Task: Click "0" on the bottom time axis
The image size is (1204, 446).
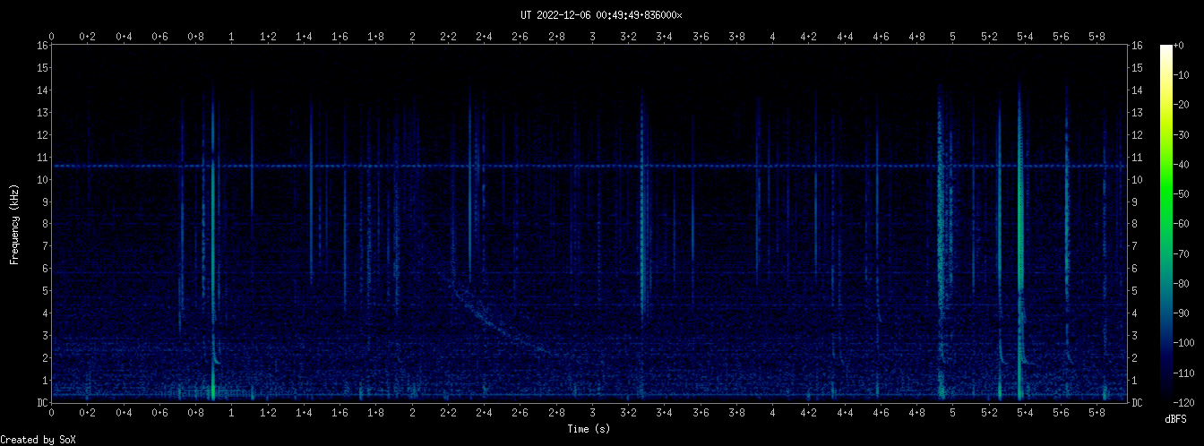Action: 52,413
